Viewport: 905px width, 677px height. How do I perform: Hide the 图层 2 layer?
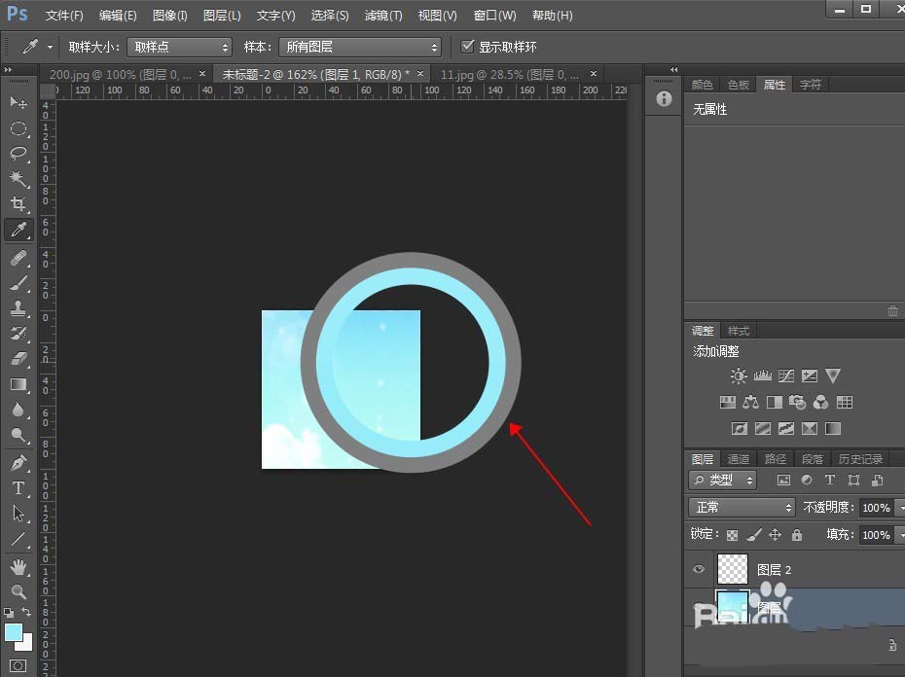[x=699, y=569]
